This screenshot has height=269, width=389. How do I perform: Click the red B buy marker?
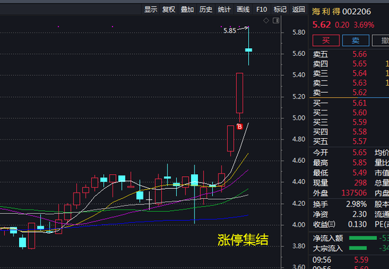[239, 127]
